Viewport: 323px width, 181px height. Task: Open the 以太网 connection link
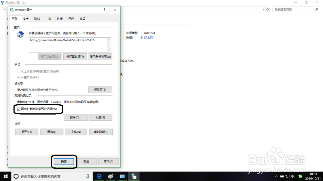(x=148, y=38)
